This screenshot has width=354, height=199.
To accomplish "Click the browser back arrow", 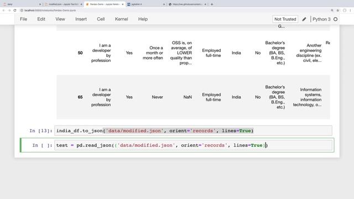I will 4,11.
